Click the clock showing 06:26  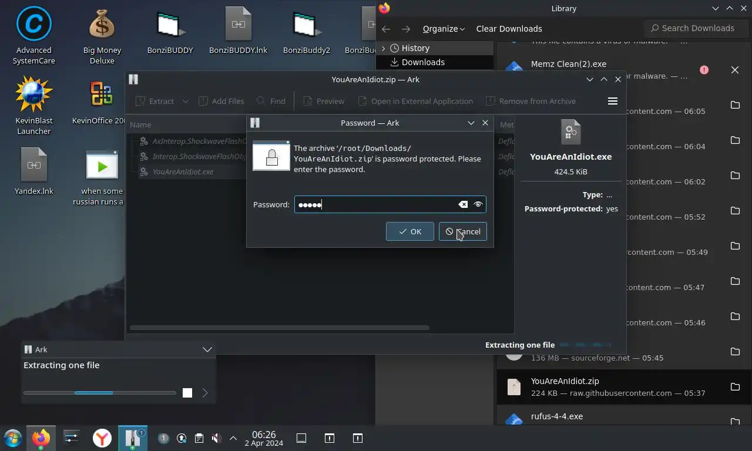(x=264, y=438)
